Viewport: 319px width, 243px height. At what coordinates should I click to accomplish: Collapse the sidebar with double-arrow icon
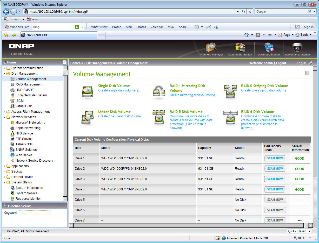tap(64, 62)
